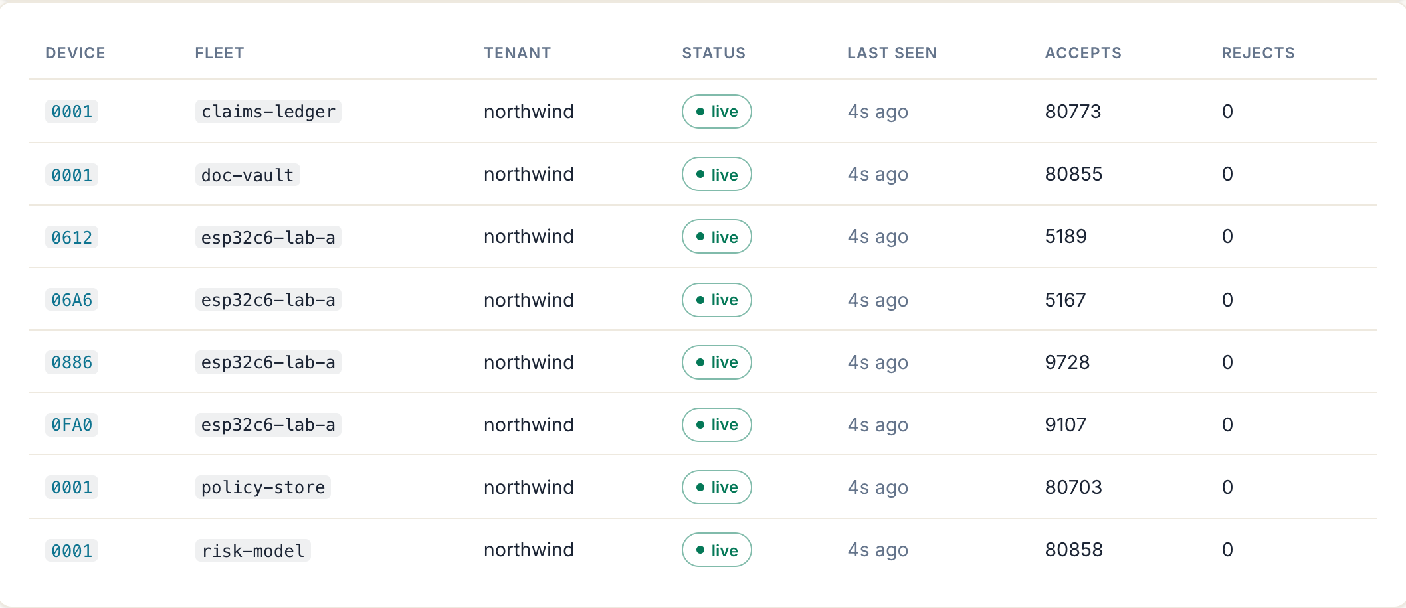Open device 0001 in claims-ledger row

tap(72, 112)
